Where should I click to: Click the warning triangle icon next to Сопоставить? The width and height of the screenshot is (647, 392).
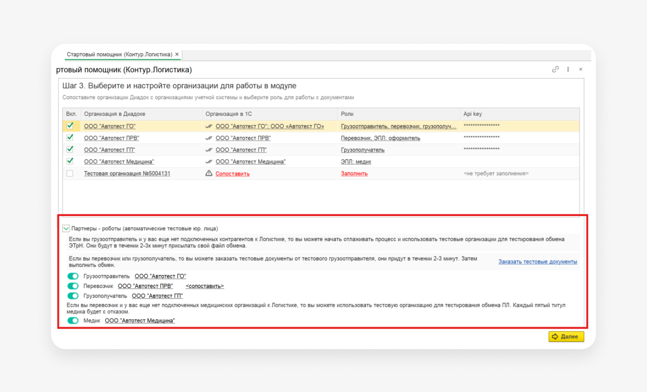pyautogui.click(x=209, y=173)
